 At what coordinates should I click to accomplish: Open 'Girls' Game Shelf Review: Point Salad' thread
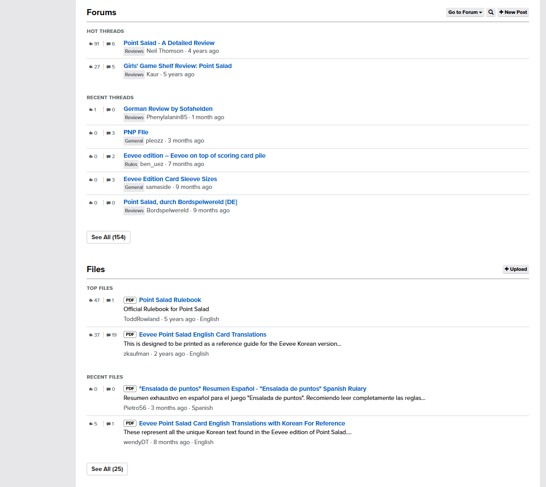pyautogui.click(x=178, y=66)
